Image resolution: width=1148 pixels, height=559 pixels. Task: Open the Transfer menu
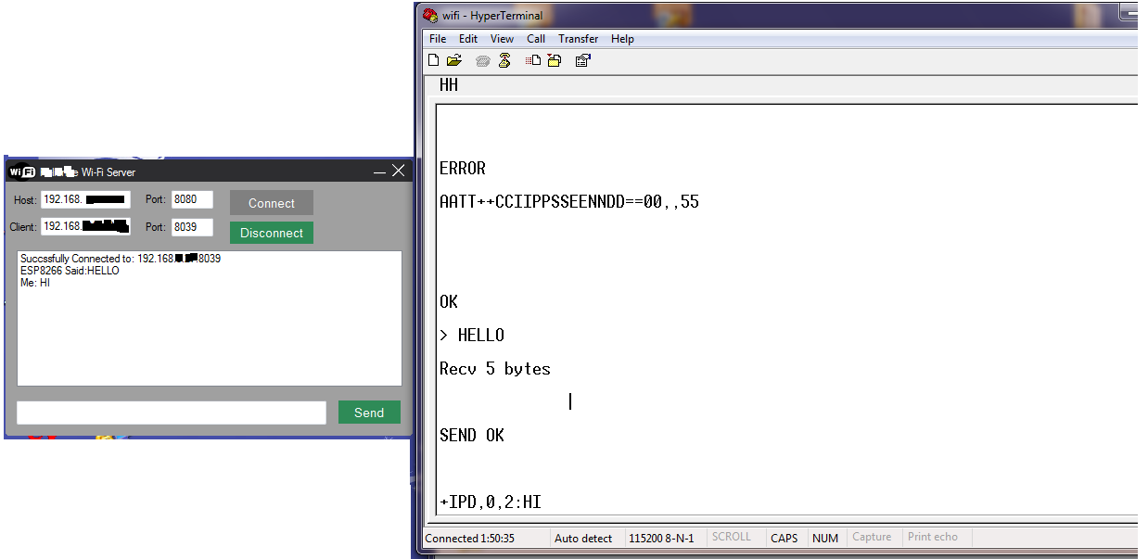click(579, 39)
